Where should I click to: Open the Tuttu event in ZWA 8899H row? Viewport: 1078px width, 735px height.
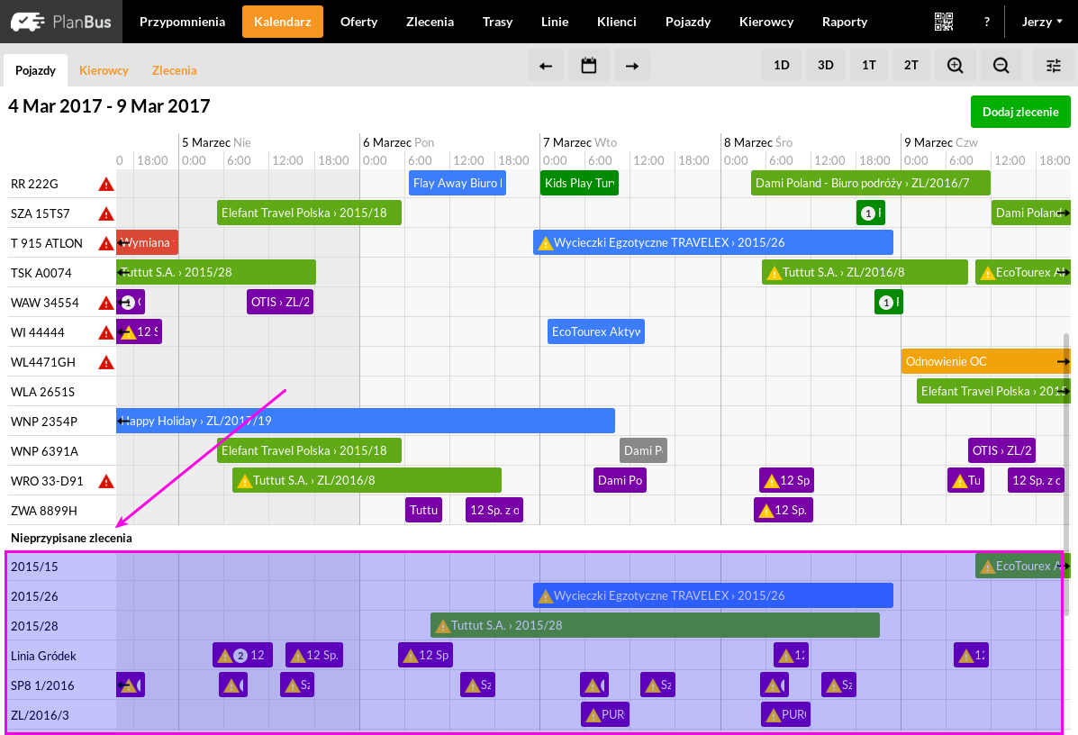tap(423, 510)
